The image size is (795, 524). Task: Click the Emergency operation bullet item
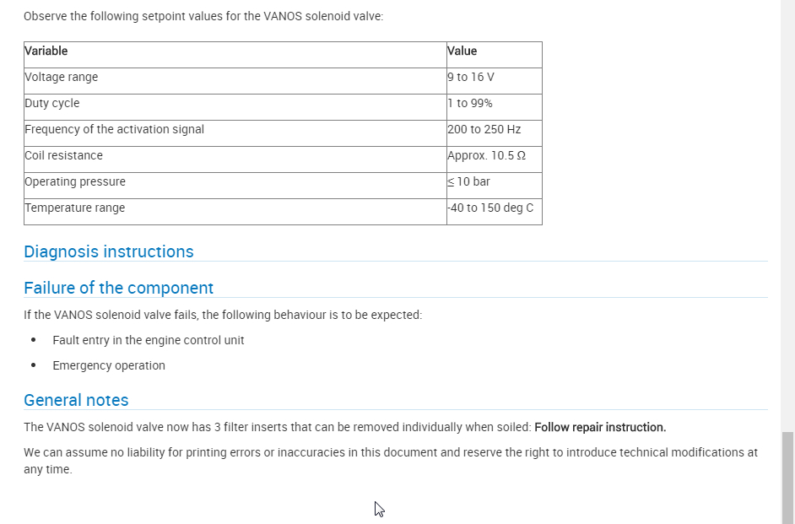(x=109, y=365)
